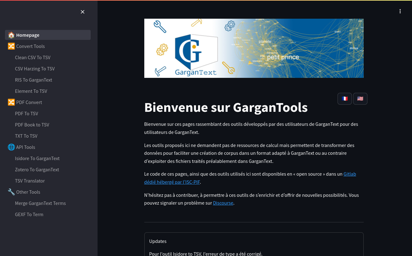Open Convert Tools section
Screen dimensions: 412x256
click(x=48, y=46)
